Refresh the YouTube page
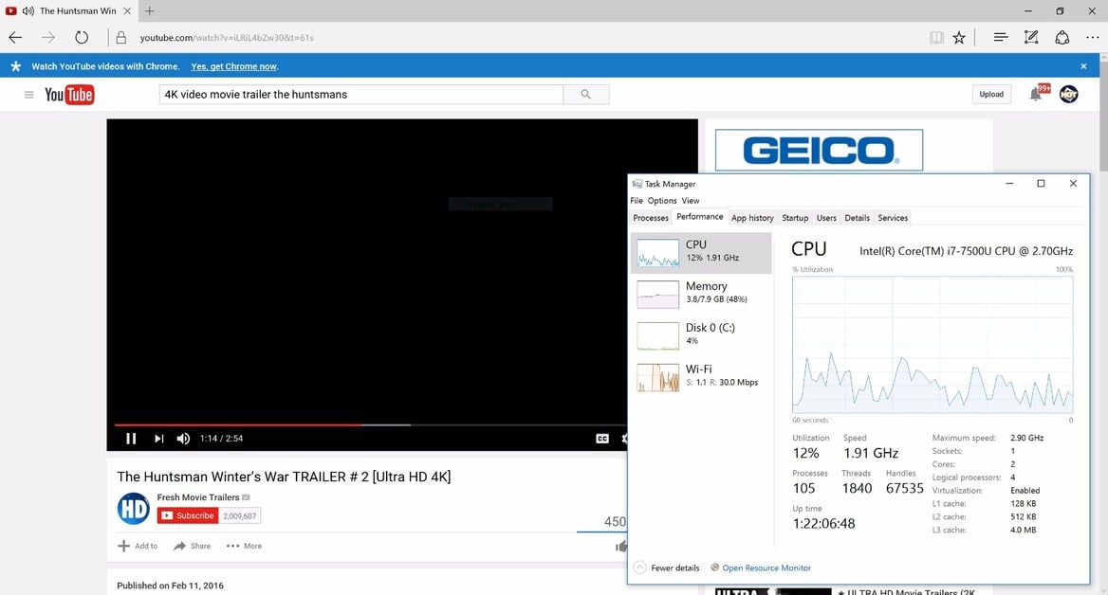Image resolution: width=1108 pixels, height=595 pixels. 82,37
